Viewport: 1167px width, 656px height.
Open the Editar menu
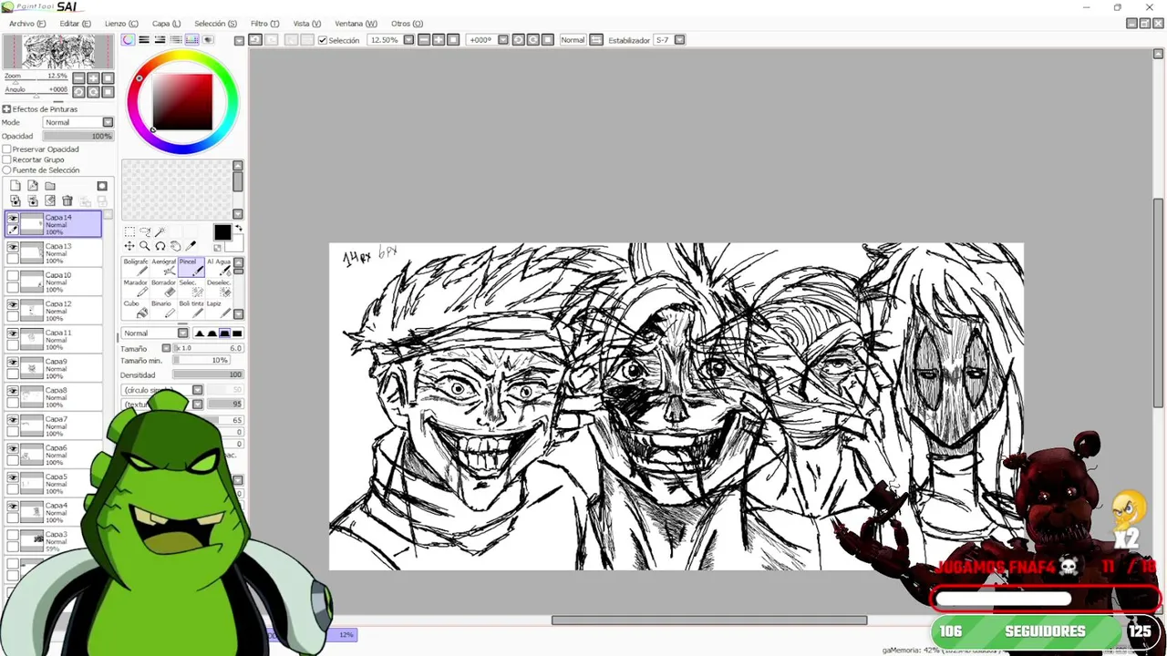(75, 24)
